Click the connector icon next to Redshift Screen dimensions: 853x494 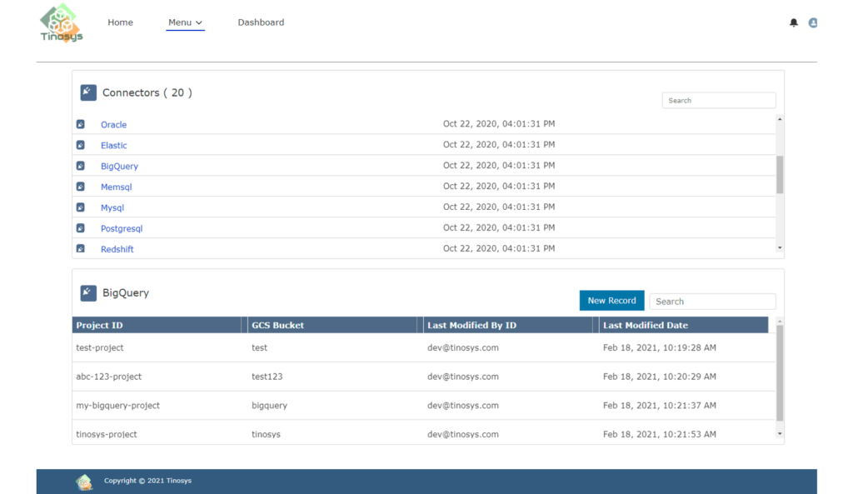pyautogui.click(x=81, y=248)
